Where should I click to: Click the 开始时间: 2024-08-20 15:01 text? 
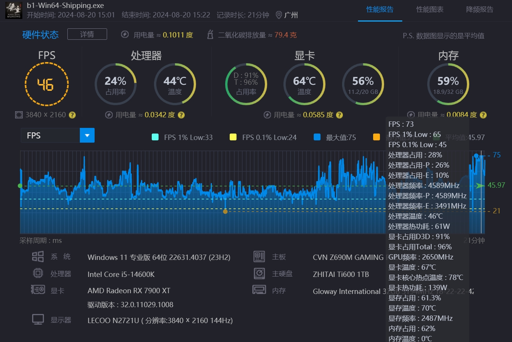pyautogui.click(x=71, y=15)
